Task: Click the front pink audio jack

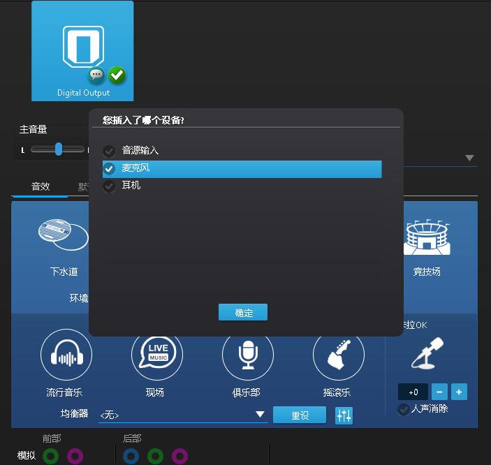Action: click(75, 456)
